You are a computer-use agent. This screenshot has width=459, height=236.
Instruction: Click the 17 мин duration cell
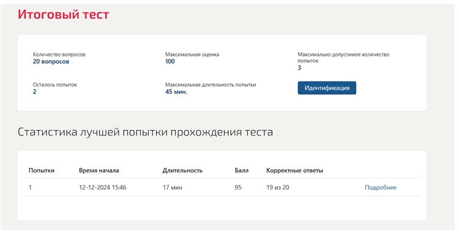click(172, 187)
